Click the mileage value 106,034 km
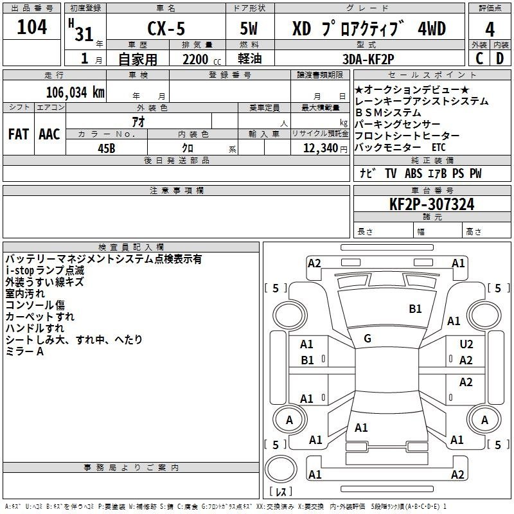514x514 pixels. point(75,92)
